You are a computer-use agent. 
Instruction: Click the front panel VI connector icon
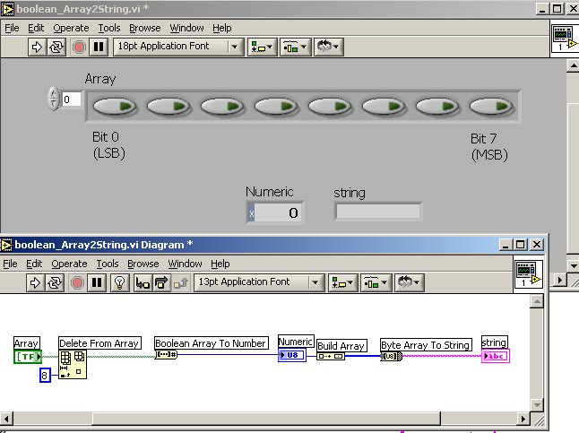pyautogui.click(x=565, y=39)
